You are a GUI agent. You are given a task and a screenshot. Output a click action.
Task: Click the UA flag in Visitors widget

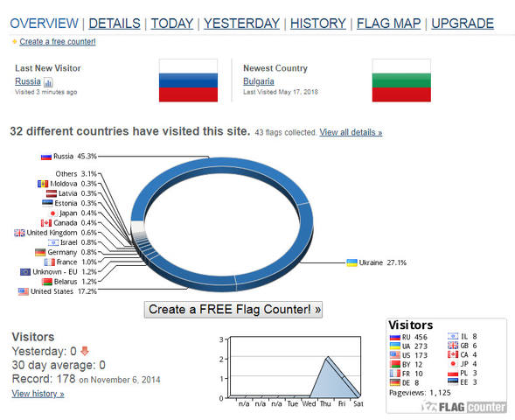[395, 346]
